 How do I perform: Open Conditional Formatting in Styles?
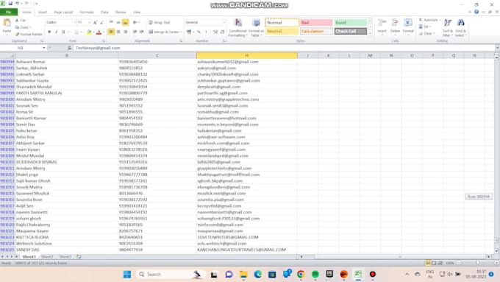click(x=238, y=28)
